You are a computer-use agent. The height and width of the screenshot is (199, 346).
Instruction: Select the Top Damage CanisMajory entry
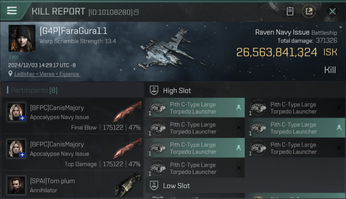point(72,152)
